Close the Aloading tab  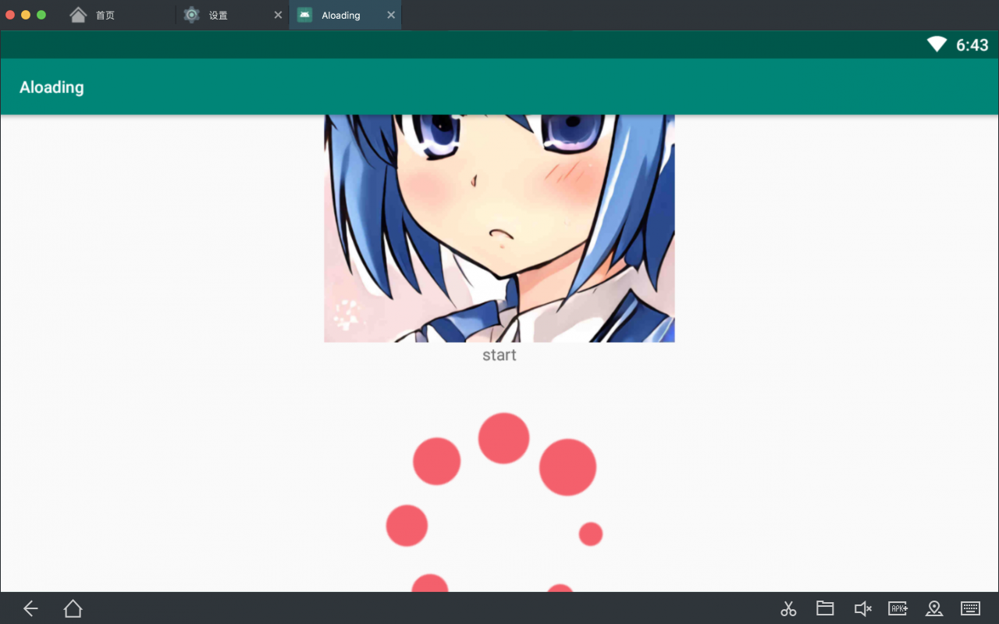(x=391, y=15)
